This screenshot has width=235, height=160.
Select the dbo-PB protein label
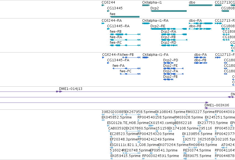pyautogui.click(x=200, y=60)
